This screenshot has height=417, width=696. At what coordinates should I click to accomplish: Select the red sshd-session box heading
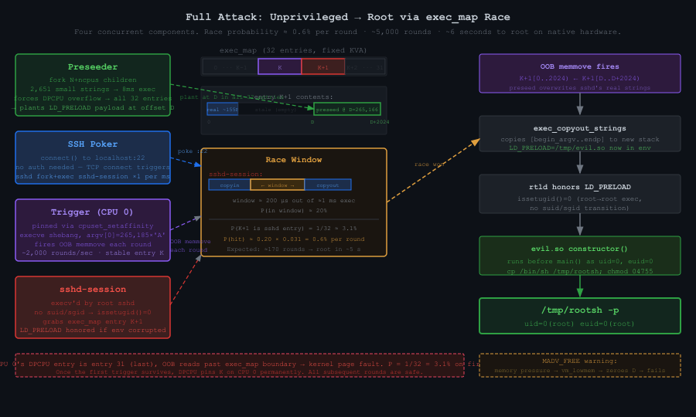[93, 290]
